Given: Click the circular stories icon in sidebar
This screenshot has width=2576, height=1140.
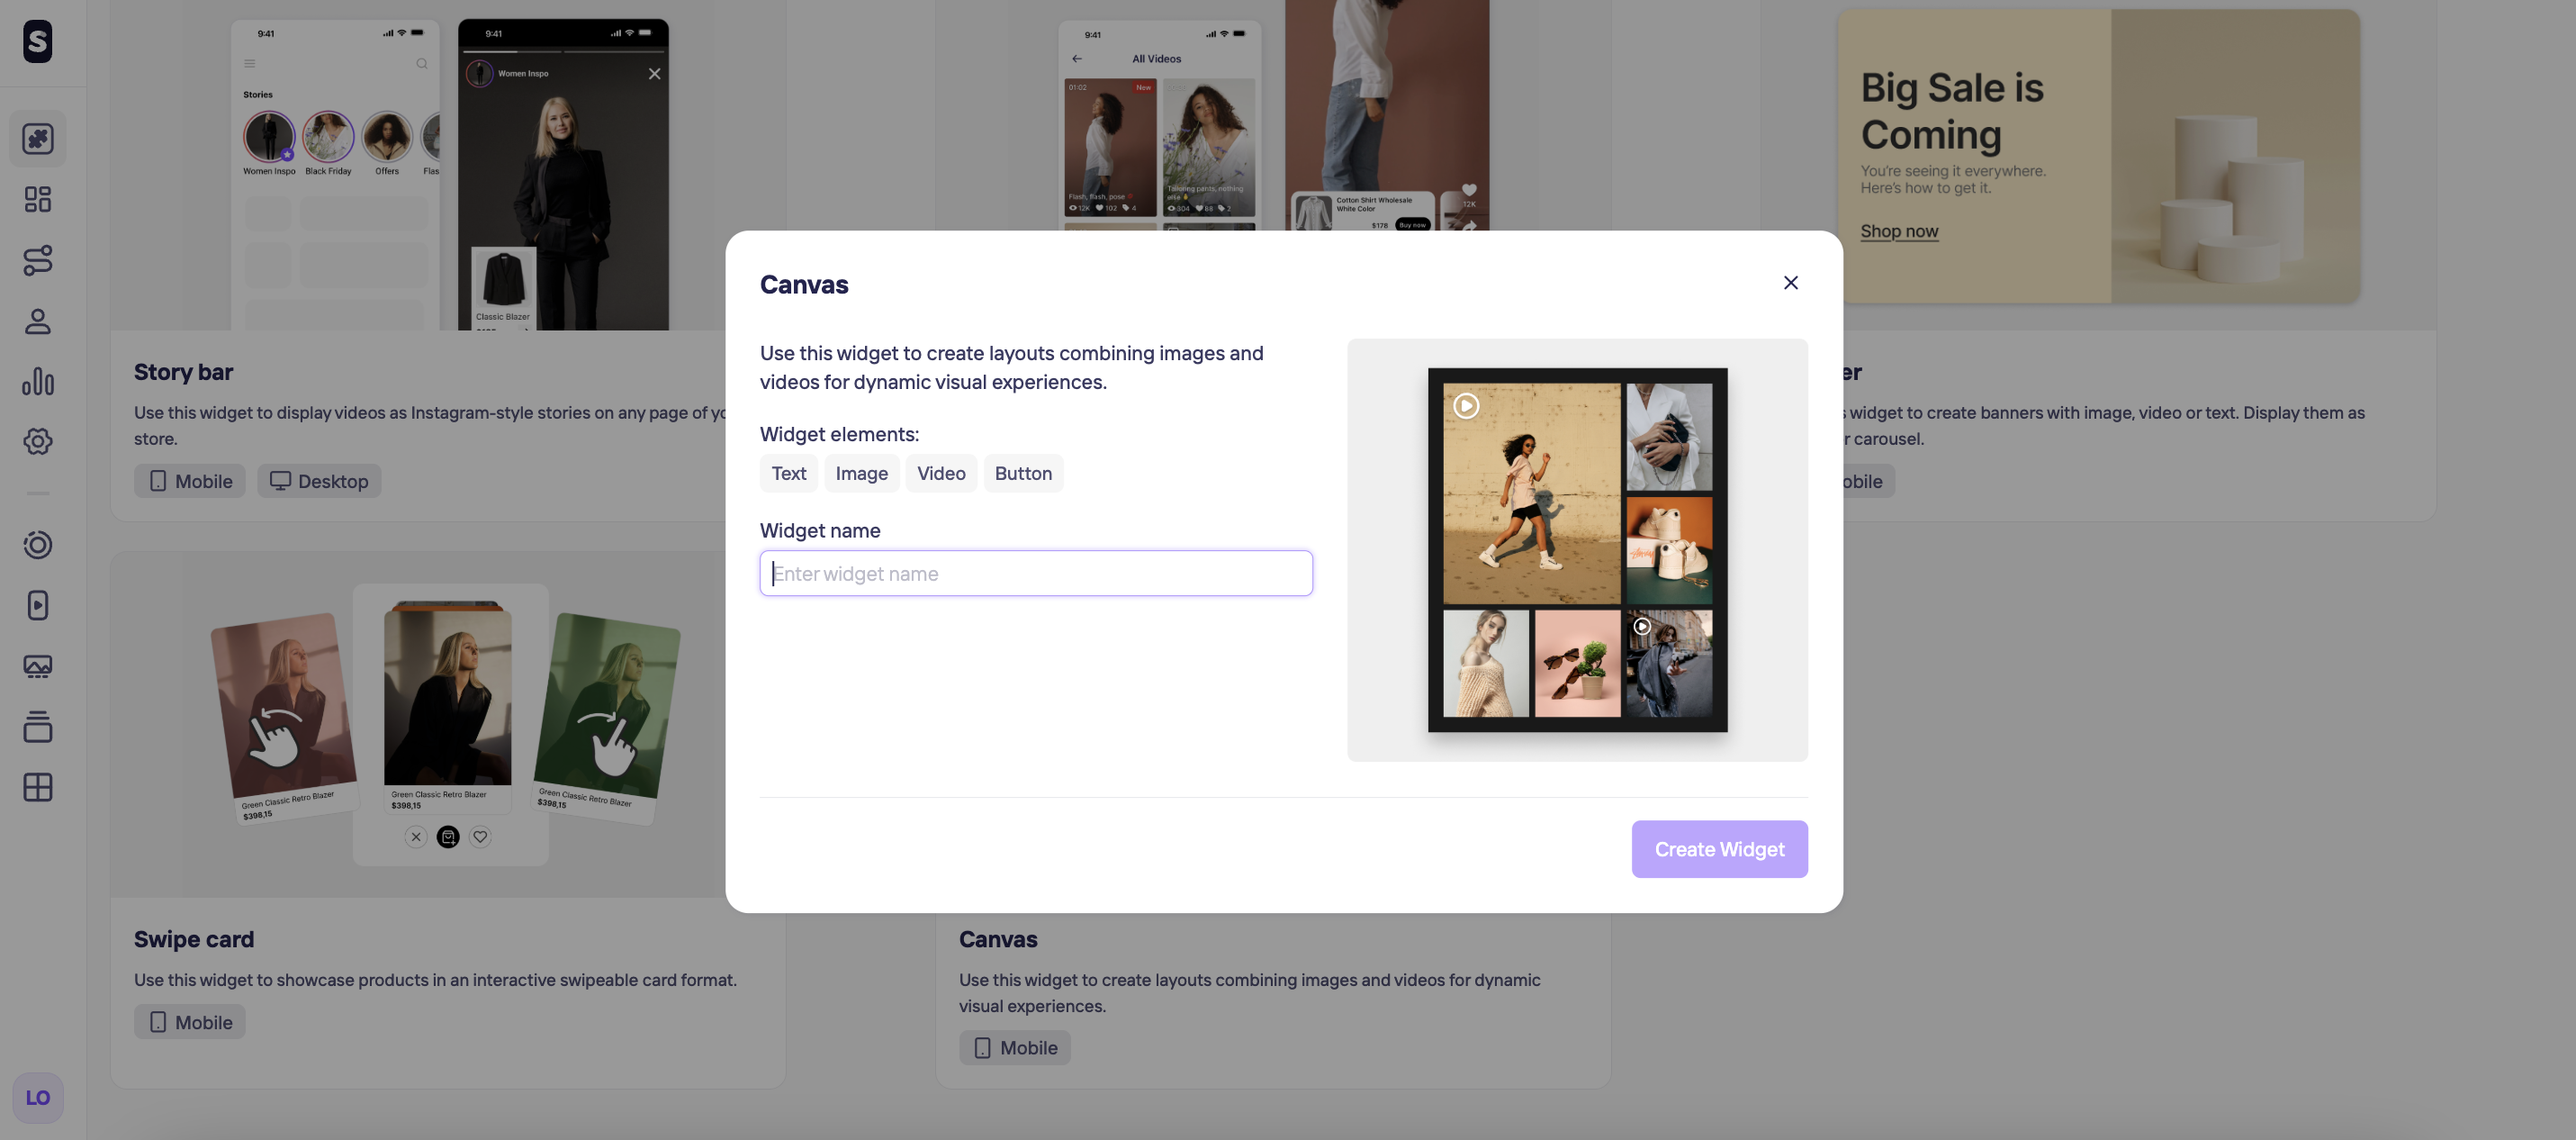Looking at the screenshot, I should (38, 545).
